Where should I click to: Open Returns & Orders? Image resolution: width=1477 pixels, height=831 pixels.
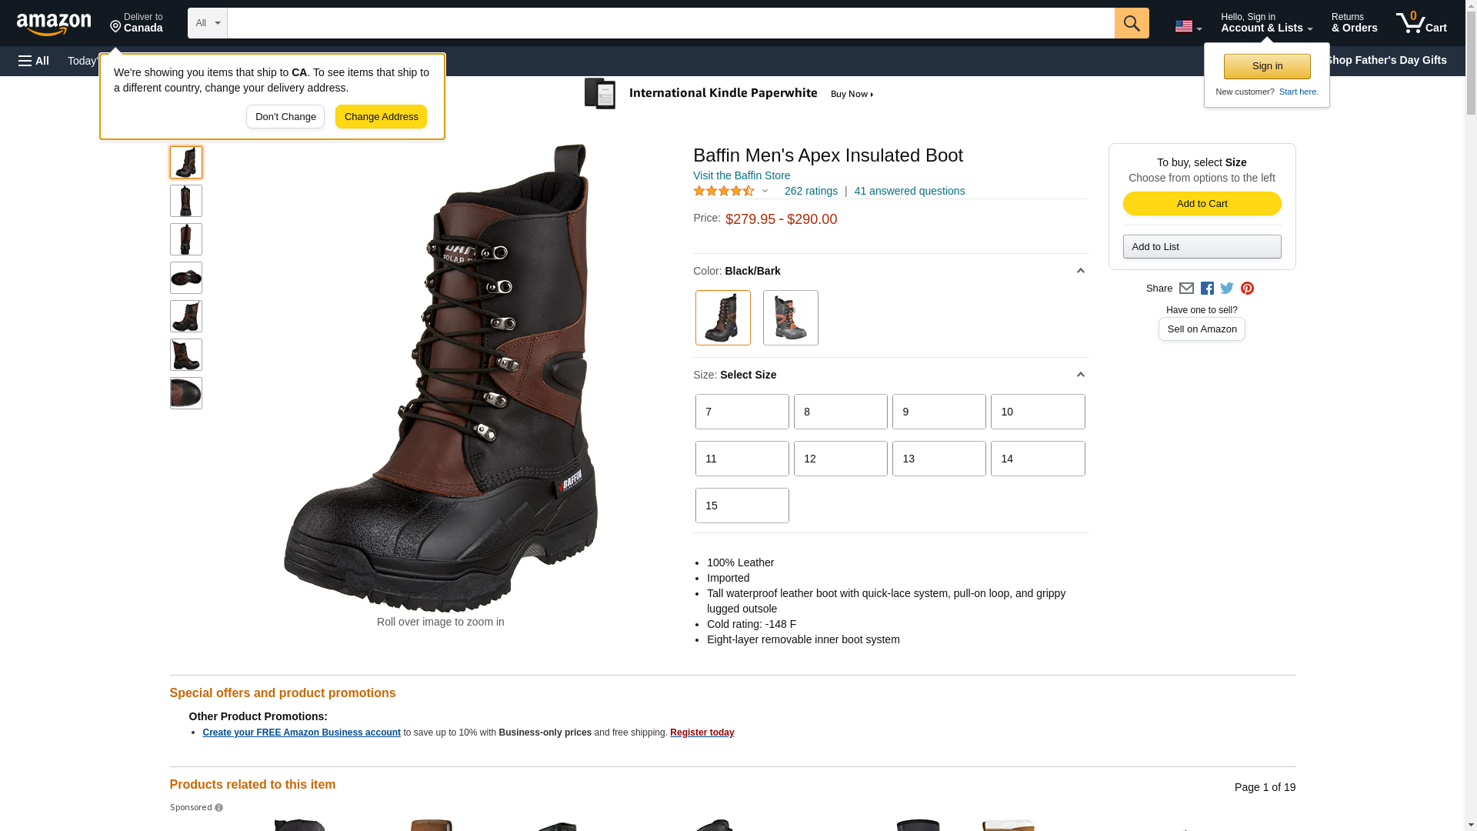pos(1354,23)
